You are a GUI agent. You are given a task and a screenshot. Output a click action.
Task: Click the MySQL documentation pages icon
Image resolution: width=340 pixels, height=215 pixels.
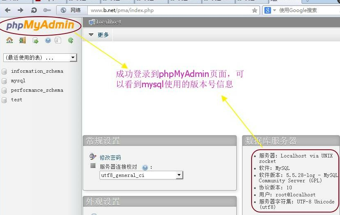(x=58, y=41)
